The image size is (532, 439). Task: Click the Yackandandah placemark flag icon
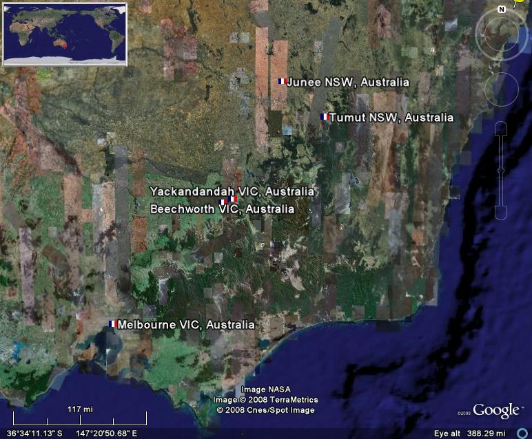coord(233,199)
